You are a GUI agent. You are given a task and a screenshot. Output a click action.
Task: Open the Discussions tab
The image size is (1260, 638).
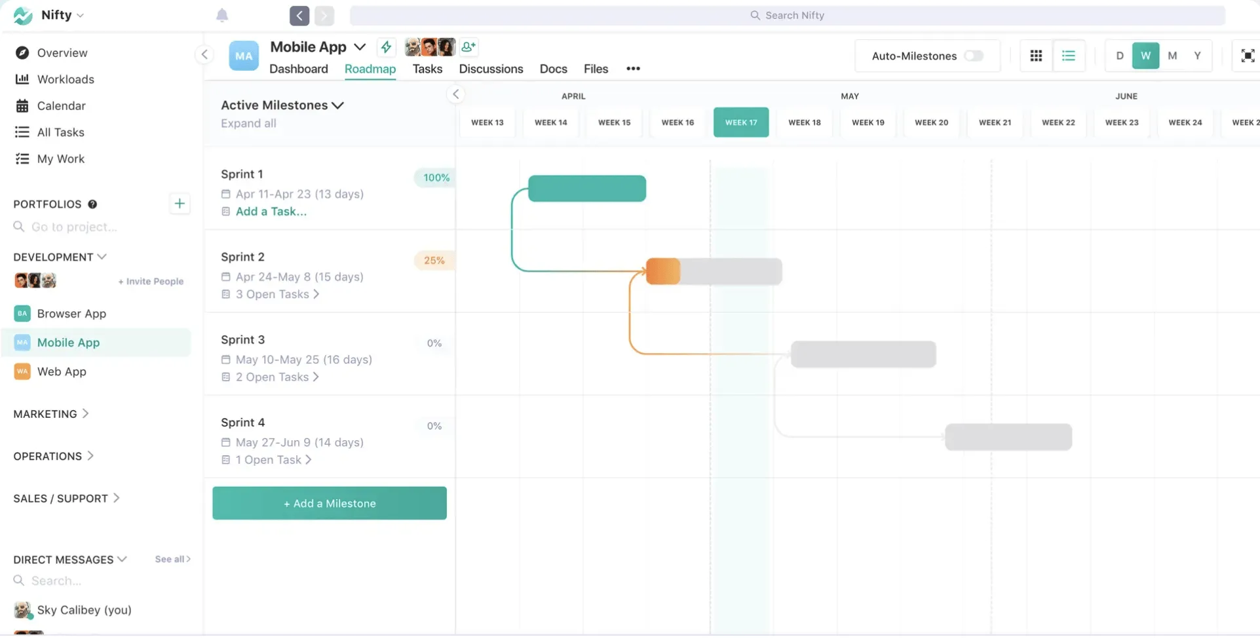[491, 69]
